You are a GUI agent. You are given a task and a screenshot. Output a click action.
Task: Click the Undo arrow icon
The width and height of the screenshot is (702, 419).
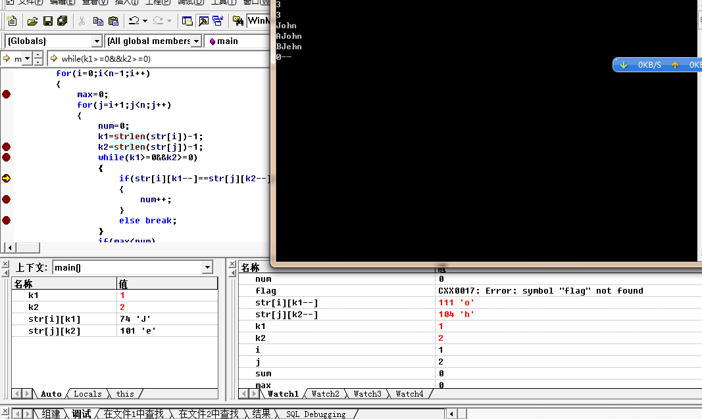134,20
